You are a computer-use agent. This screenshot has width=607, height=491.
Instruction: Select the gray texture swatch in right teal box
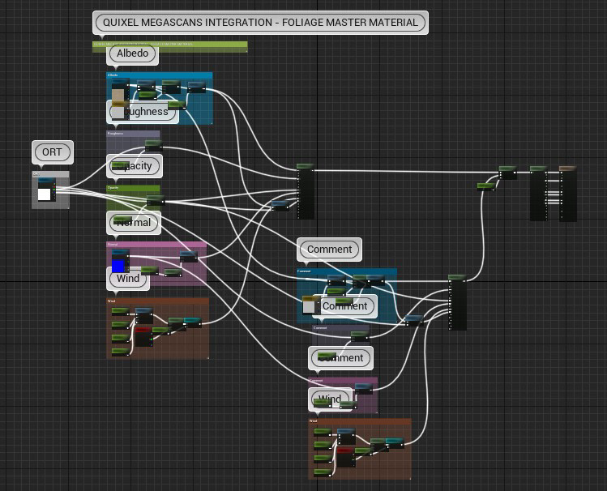point(309,307)
